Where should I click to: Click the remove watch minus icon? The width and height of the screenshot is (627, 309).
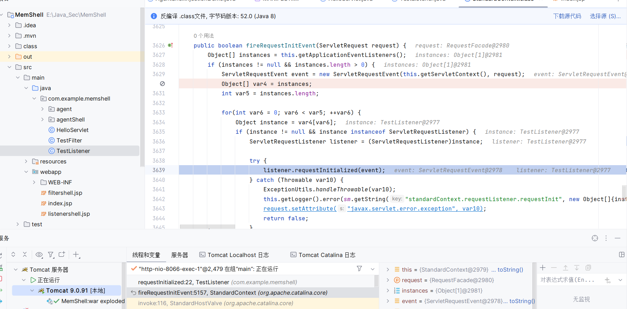click(554, 268)
